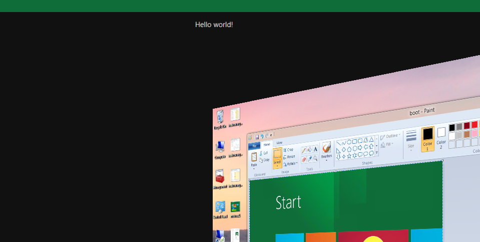Click the Shapes gallery scroll-down arrow
This screenshot has height=242, width=480.
coord(376,145)
